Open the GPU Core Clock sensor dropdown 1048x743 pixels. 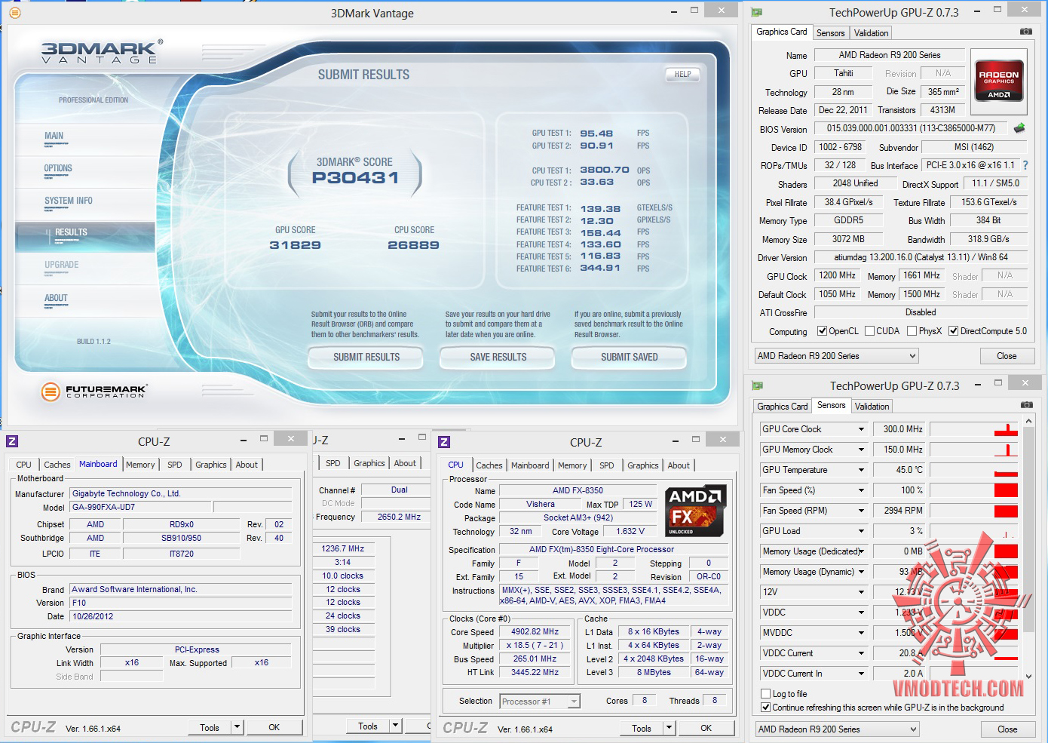[861, 429]
